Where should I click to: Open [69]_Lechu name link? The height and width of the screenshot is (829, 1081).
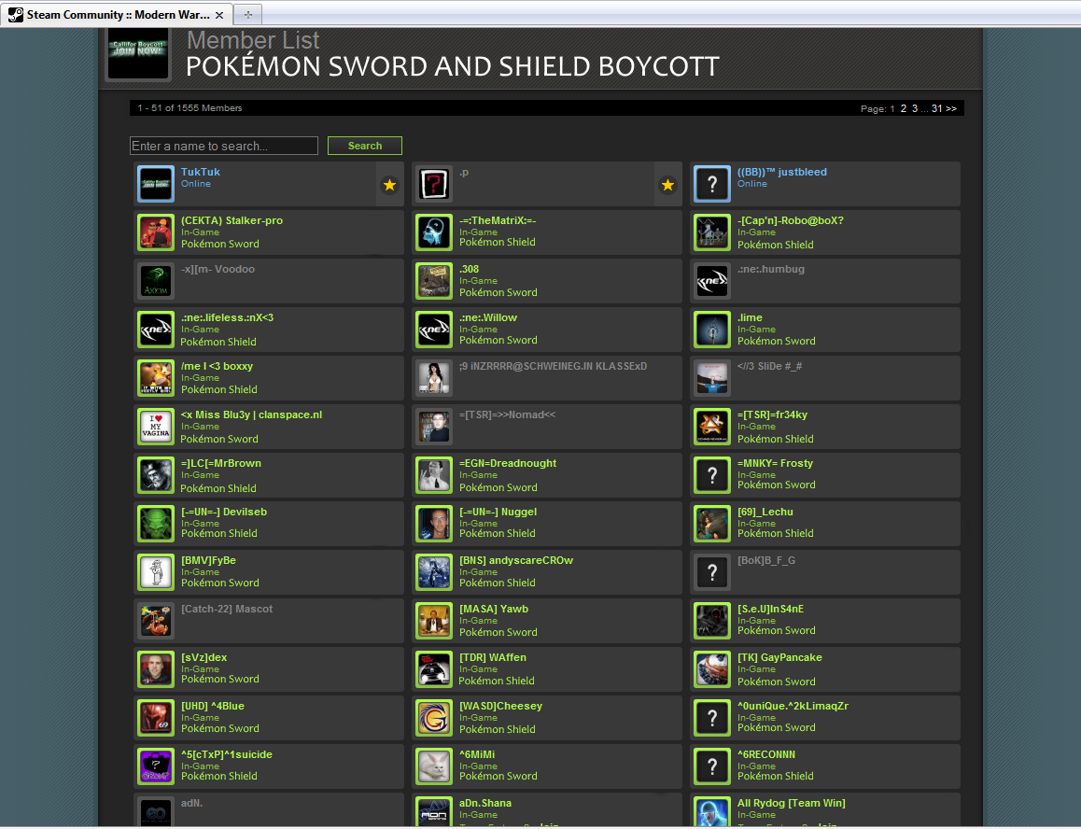pos(765,512)
